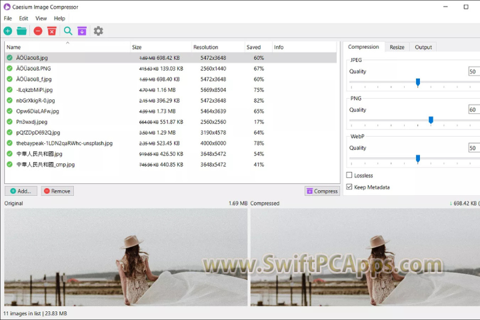Click the Remove button below the list

point(57,191)
